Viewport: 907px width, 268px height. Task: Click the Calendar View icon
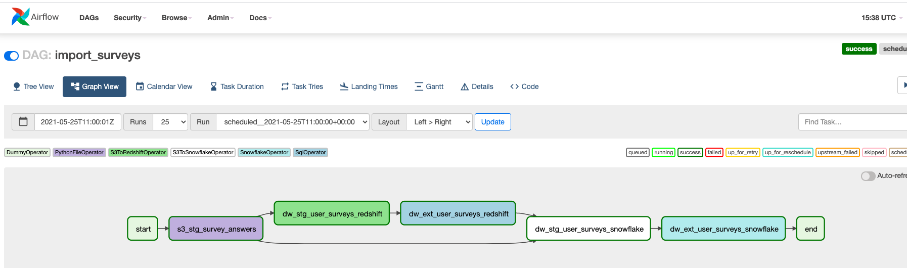point(140,86)
